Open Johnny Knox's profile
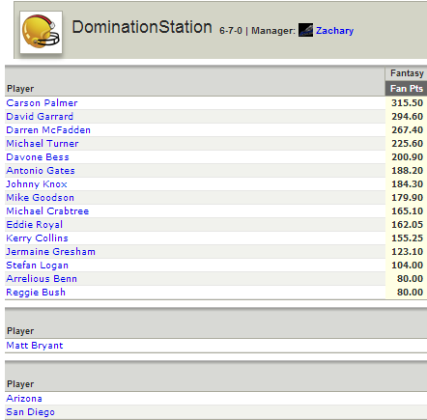 tap(37, 184)
